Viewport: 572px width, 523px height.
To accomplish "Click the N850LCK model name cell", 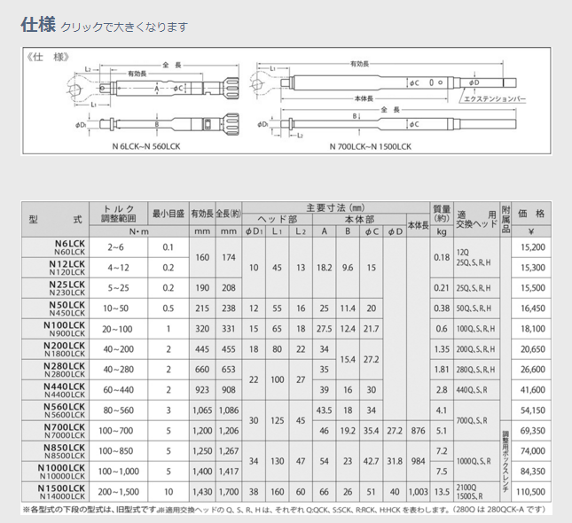I will pos(55,452).
